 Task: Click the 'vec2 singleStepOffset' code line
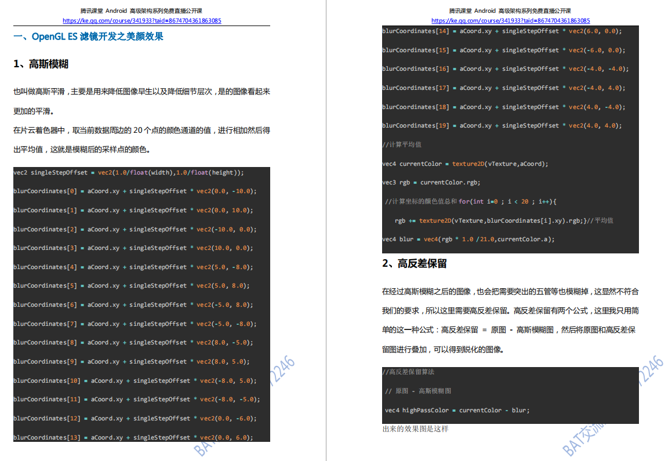(x=129, y=173)
